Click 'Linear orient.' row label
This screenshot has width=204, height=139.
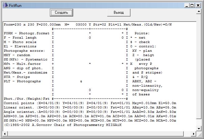pos(19,108)
